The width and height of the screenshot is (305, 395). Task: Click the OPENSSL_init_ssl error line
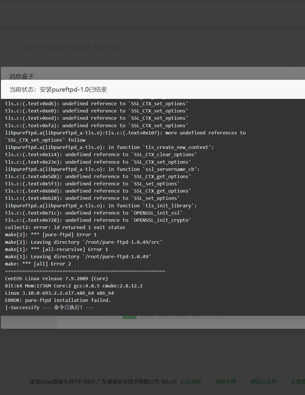(93, 213)
